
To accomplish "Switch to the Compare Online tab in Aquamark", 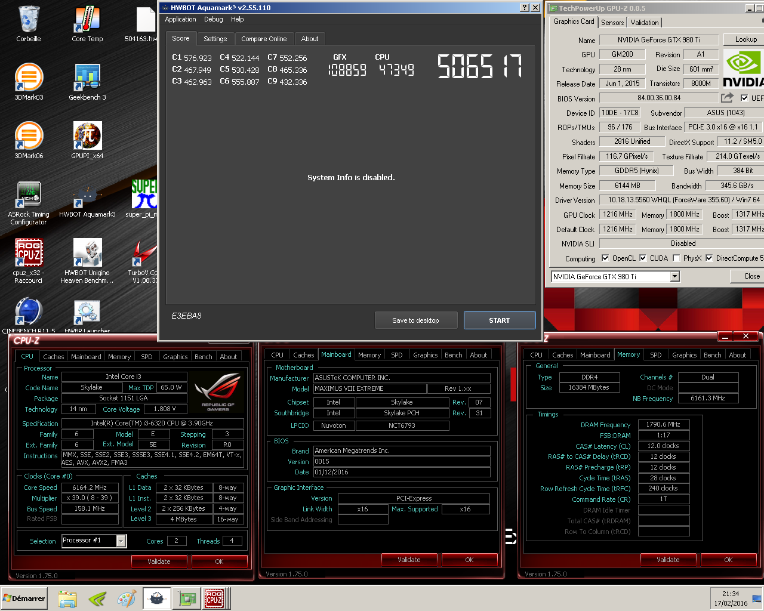I will click(264, 39).
